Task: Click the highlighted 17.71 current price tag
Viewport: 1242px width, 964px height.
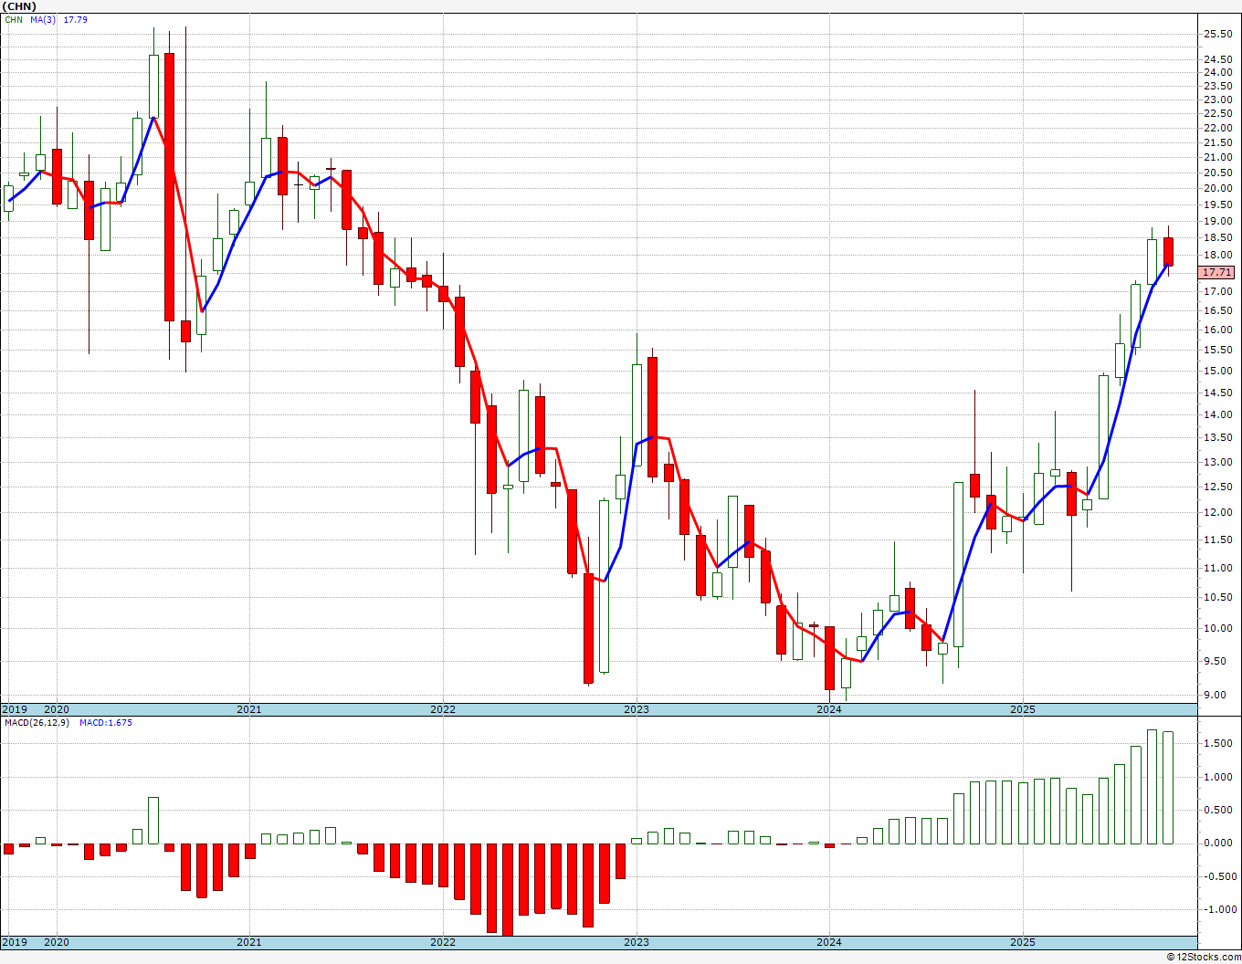Action: [1217, 272]
